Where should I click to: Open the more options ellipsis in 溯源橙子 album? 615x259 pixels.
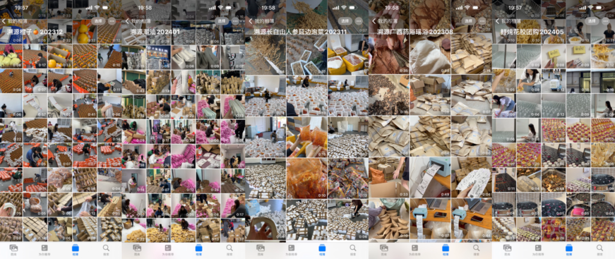point(114,21)
